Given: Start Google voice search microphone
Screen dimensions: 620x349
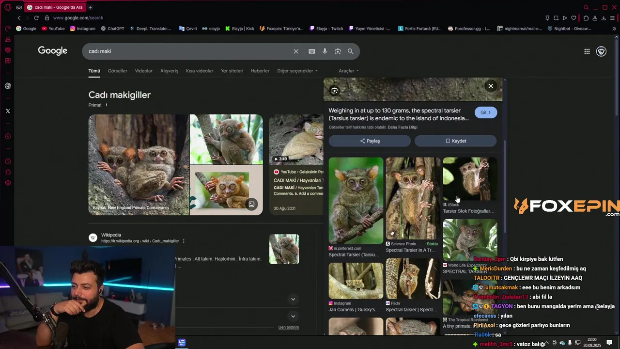Looking at the screenshot, I should 325,51.
